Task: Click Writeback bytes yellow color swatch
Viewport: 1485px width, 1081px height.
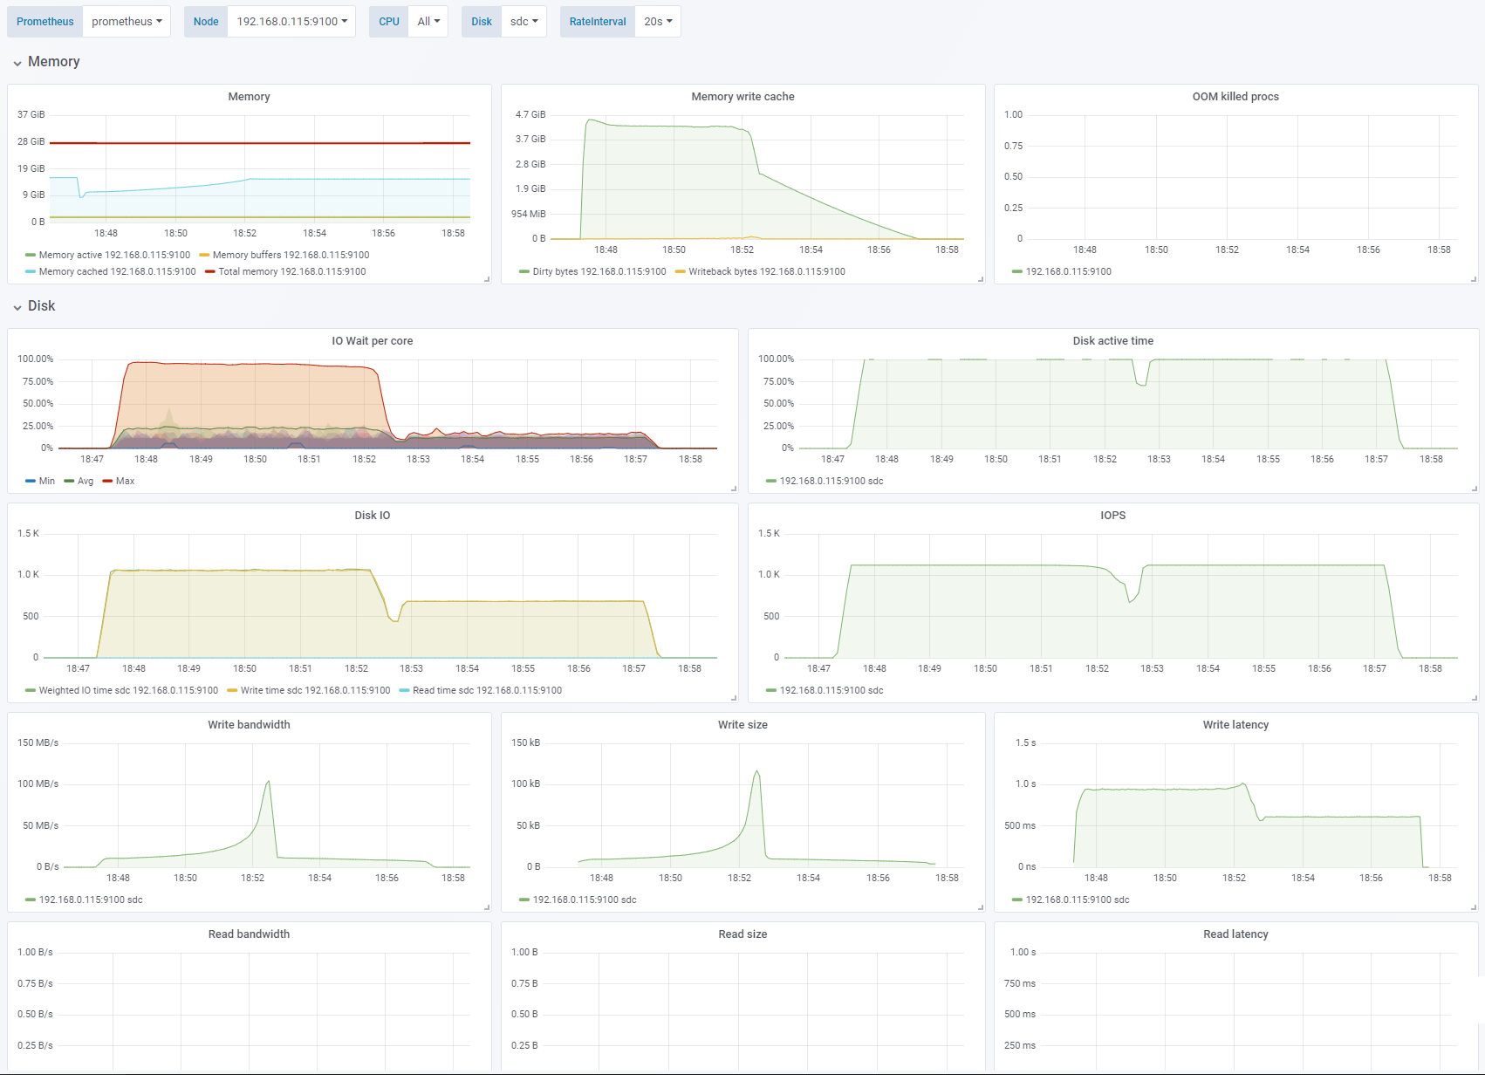Action: (x=681, y=272)
